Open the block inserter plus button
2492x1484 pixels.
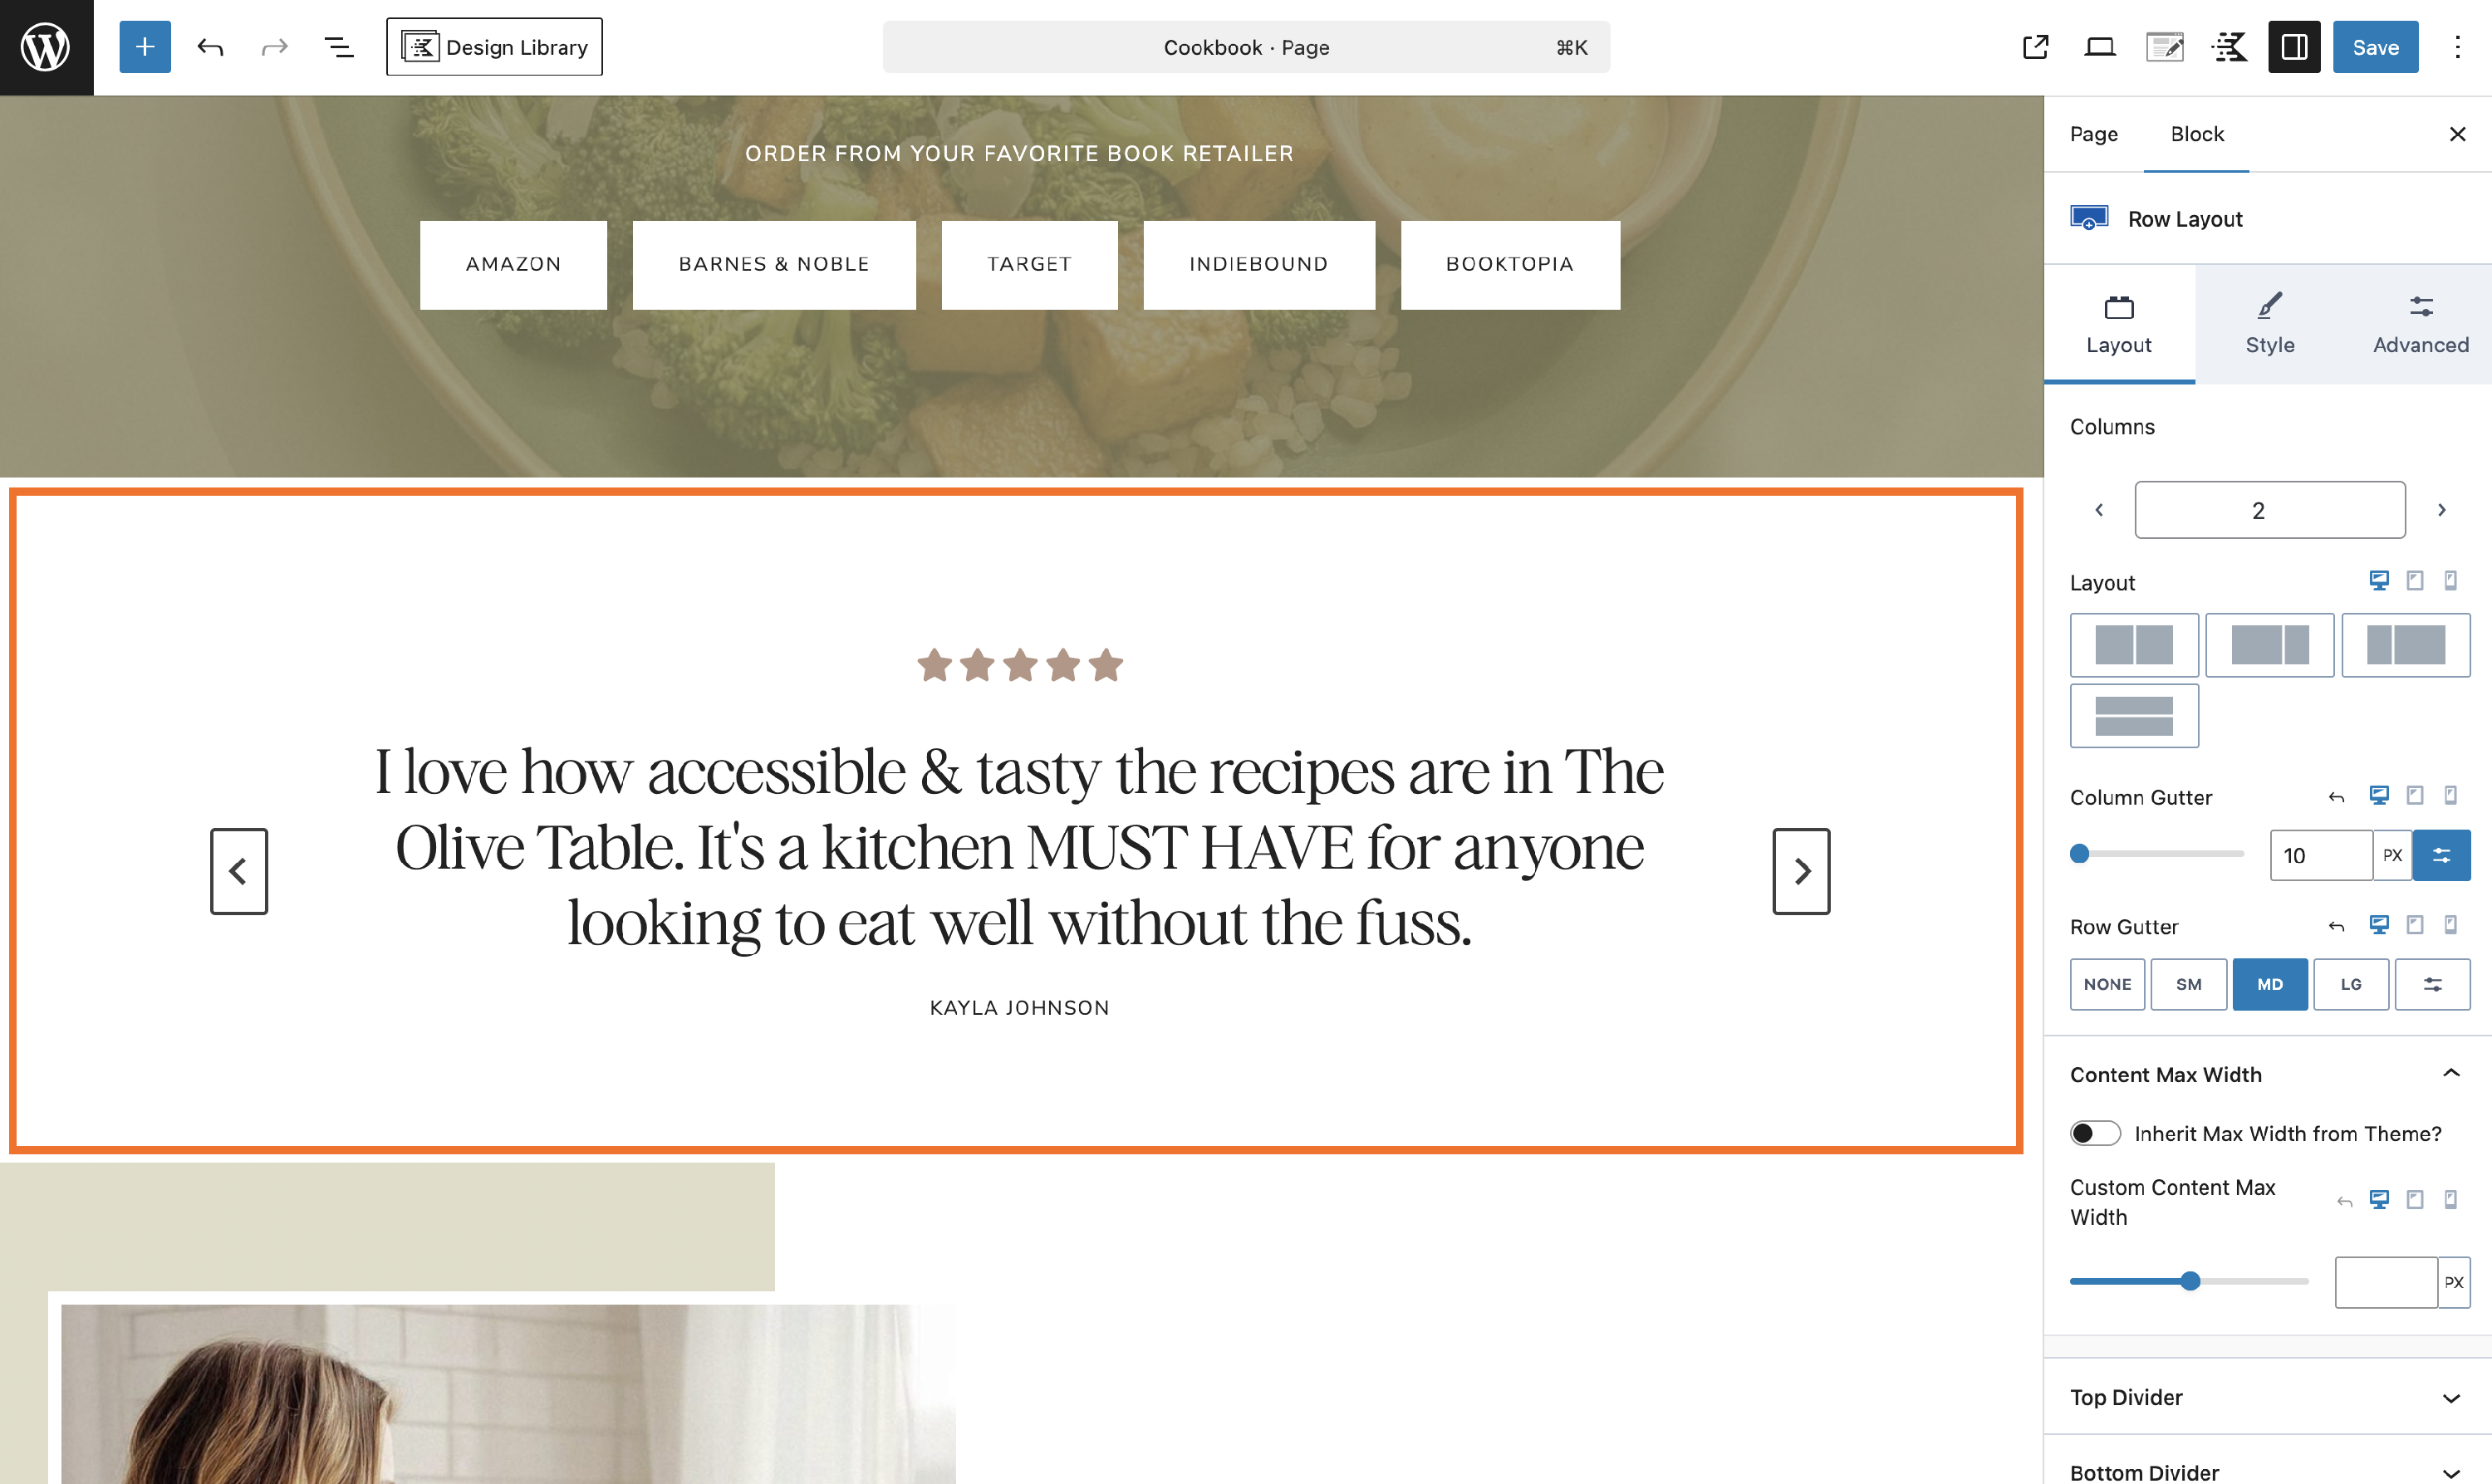click(x=145, y=47)
